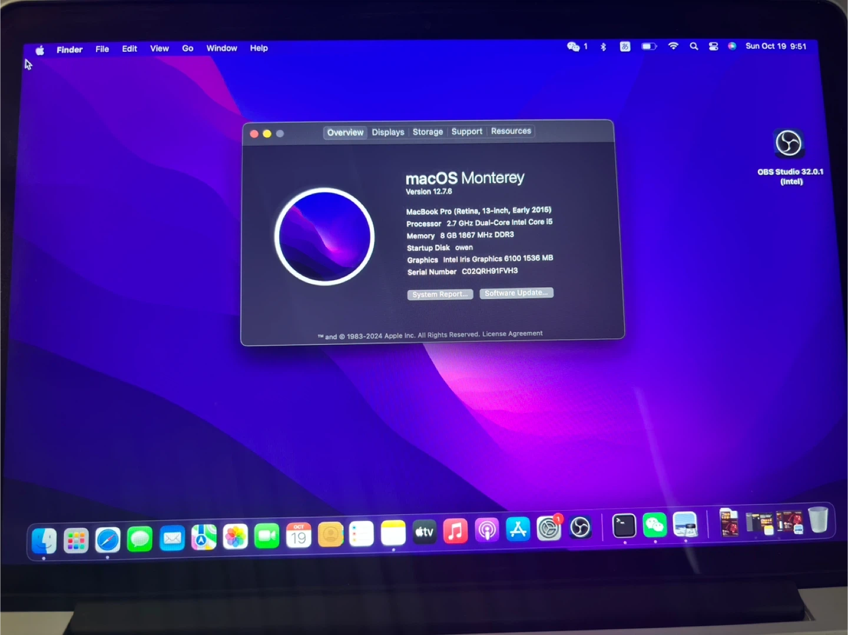Open OBS Studio from the dock
This screenshot has width=848, height=635.
(x=580, y=527)
